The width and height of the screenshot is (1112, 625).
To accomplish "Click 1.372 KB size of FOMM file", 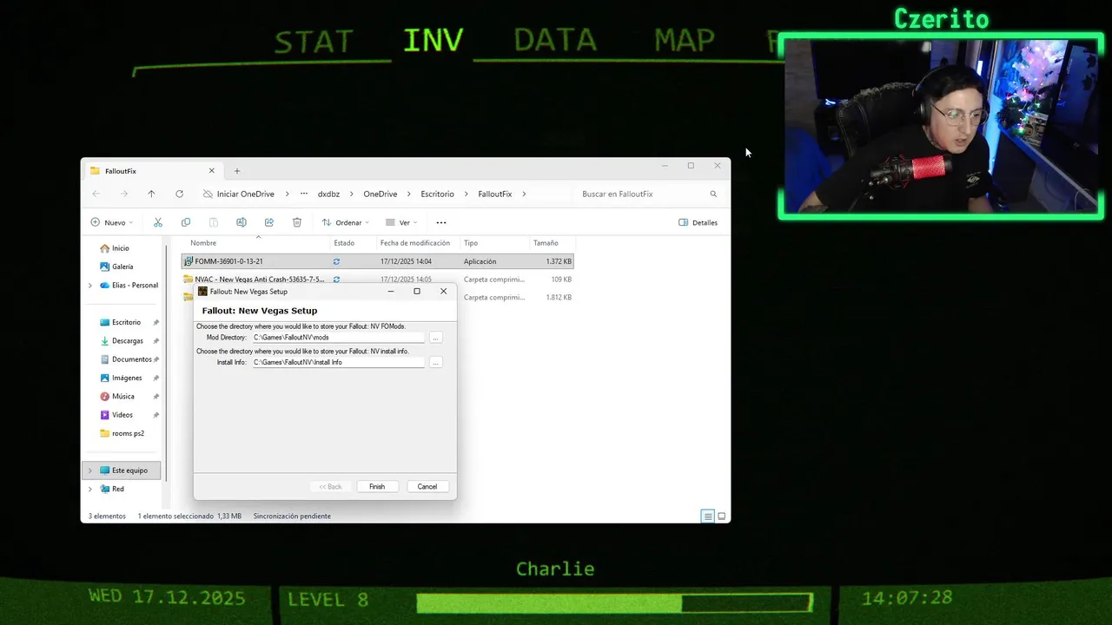I will (x=559, y=261).
